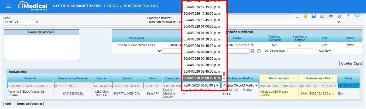Click the delete document red X icon
Viewport: 366px width, 109px height.
(x=322, y=16)
